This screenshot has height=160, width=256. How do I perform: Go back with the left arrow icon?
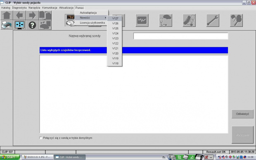19,15
